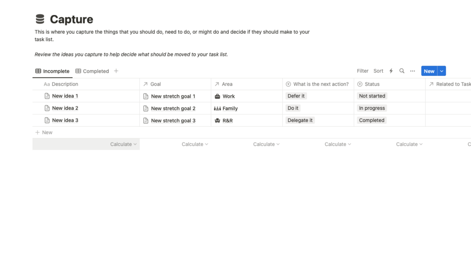The height and width of the screenshot is (273, 471).
Task: Open Calculate dropdown under Goal column
Action: tap(194, 144)
